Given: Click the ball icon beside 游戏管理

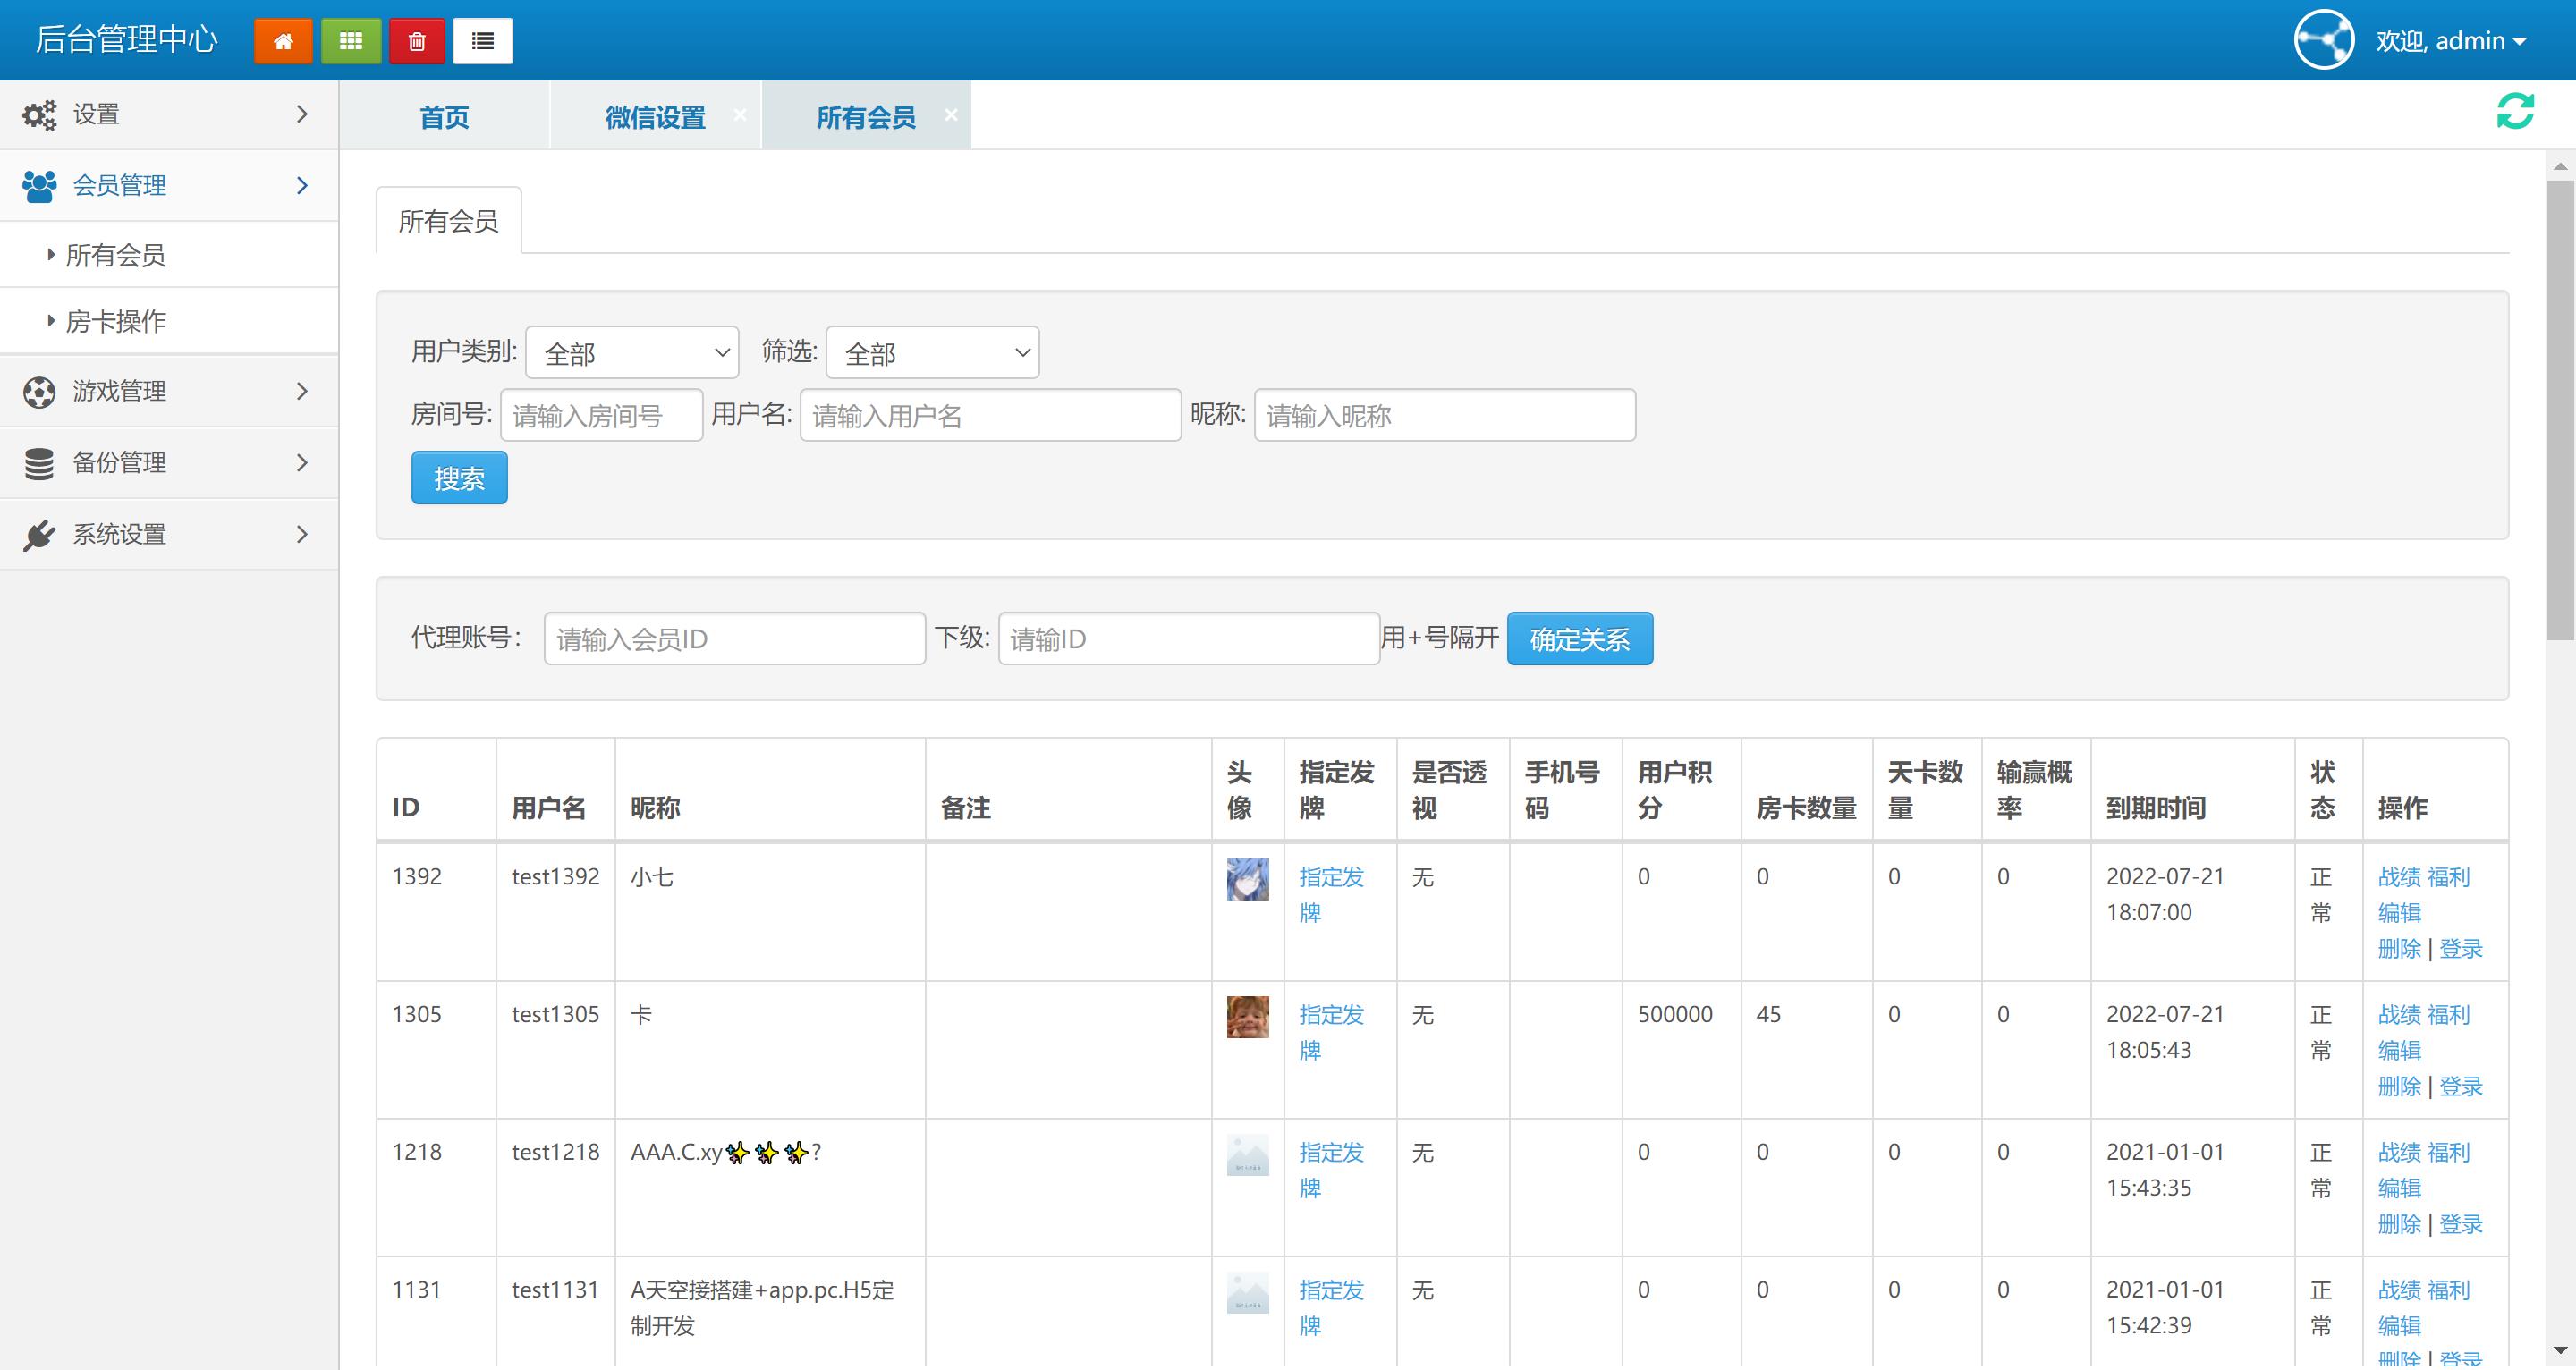Looking at the screenshot, I should click(x=38, y=391).
